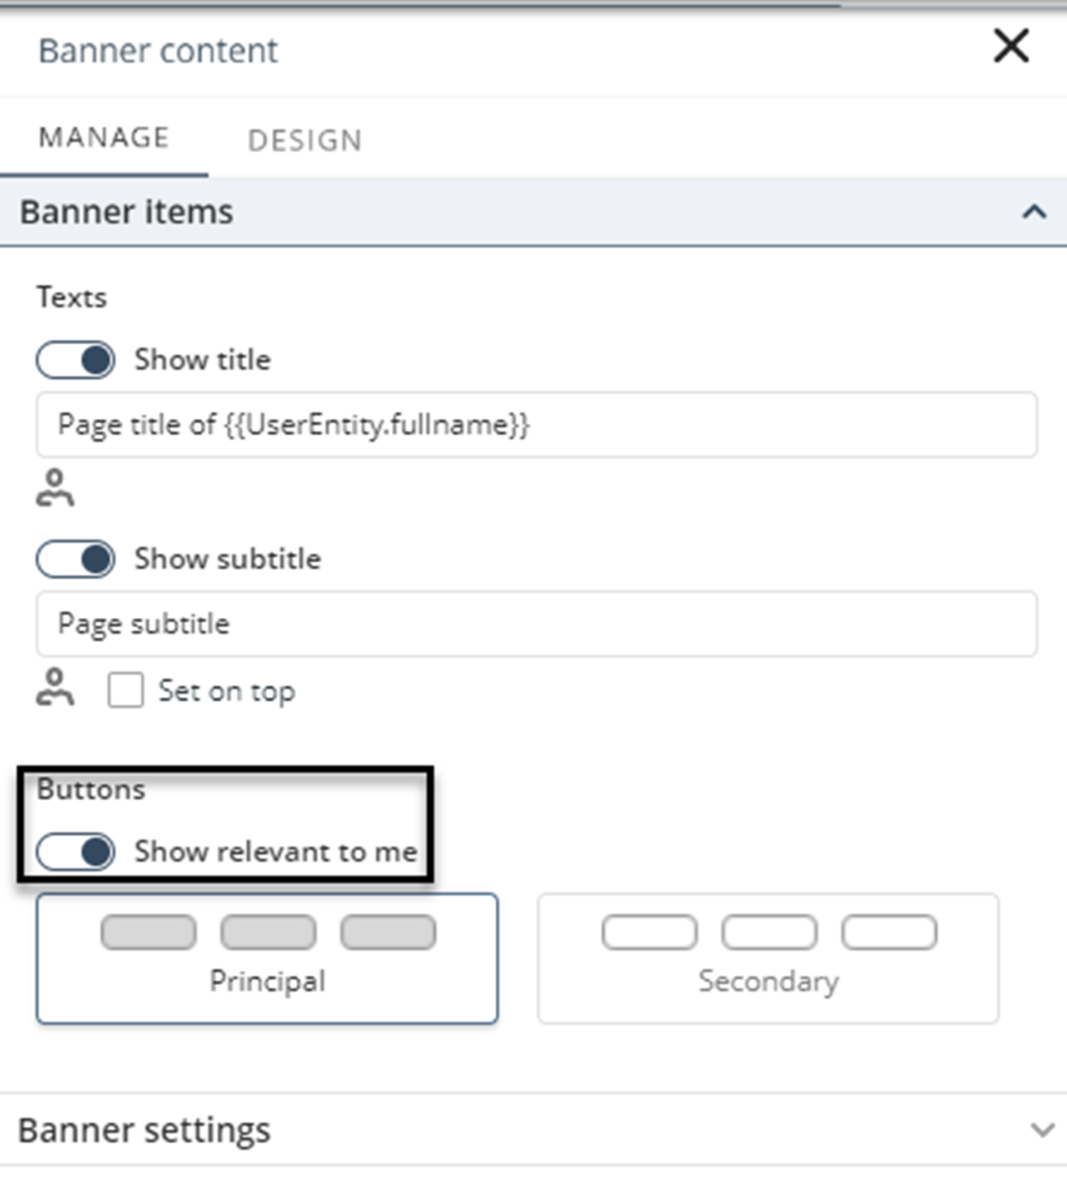Screen dimensions: 1067x1195
Task: Click the Show subtitle label
Action: point(228,558)
